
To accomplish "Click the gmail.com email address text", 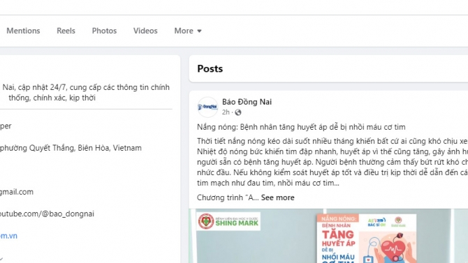I will (17, 192).
